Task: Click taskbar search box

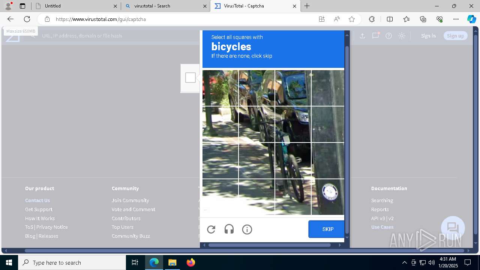Action: coord(72,262)
